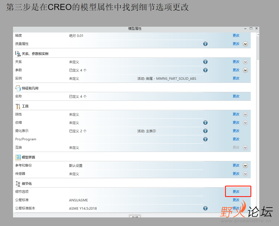Screen dimensions: 279x226
Task: Open help info for 简化表示 row
Action: point(205,131)
